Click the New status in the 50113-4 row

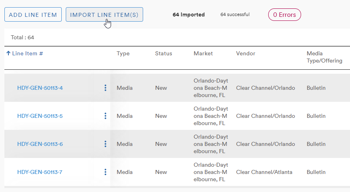161,88
